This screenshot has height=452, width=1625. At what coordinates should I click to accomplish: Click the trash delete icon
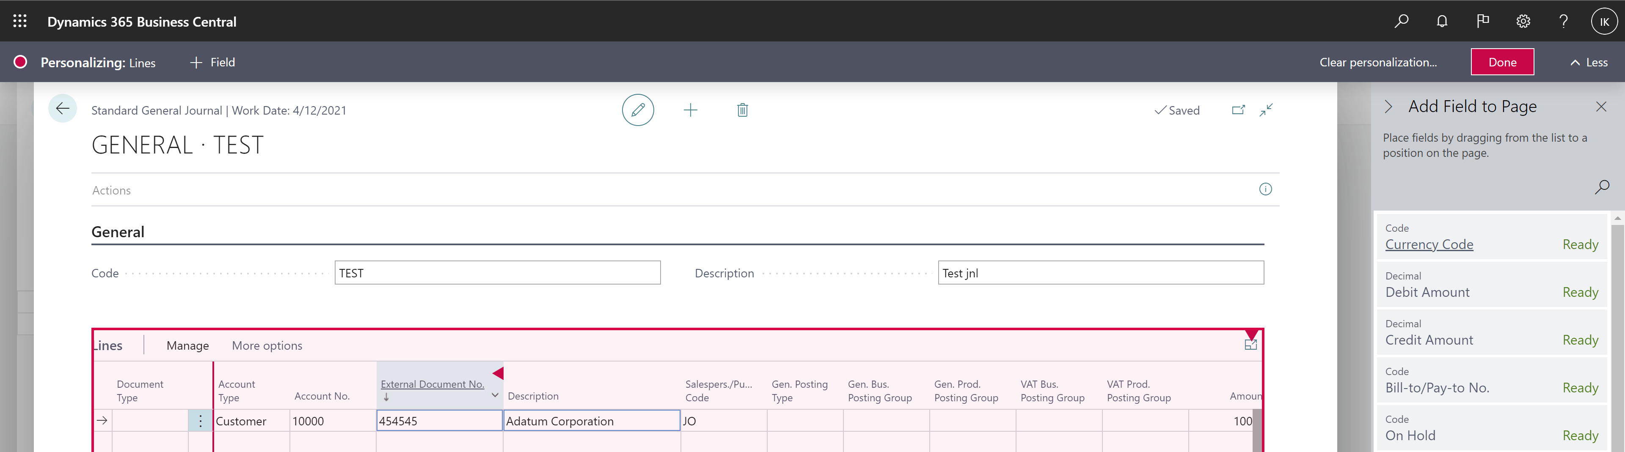tap(743, 110)
